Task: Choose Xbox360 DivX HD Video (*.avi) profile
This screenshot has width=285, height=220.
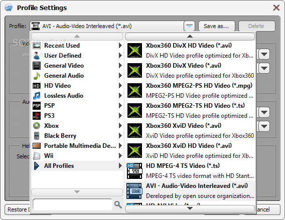Action: point(190,50)
